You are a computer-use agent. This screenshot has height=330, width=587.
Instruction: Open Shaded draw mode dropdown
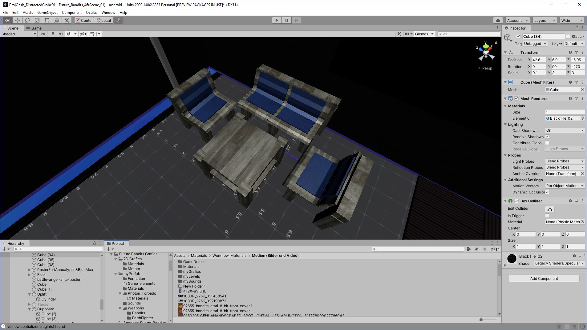pos(19,34)
